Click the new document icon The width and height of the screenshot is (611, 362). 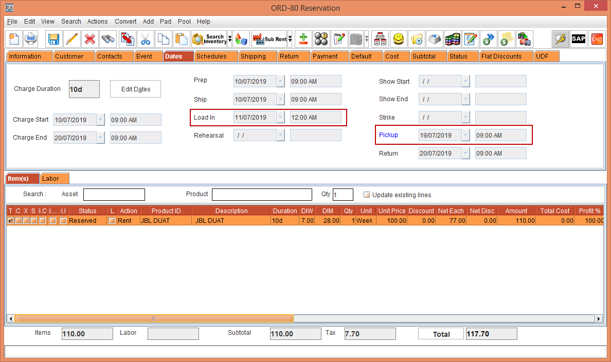14,39
